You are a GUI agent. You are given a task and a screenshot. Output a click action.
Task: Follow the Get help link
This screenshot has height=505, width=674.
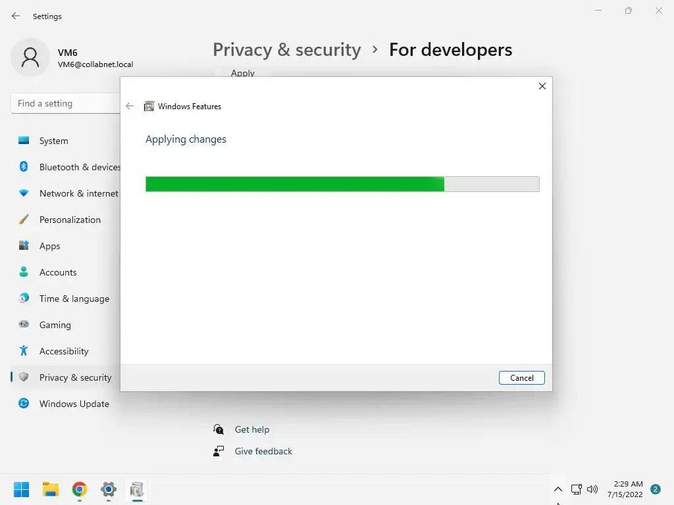[252, 429]
